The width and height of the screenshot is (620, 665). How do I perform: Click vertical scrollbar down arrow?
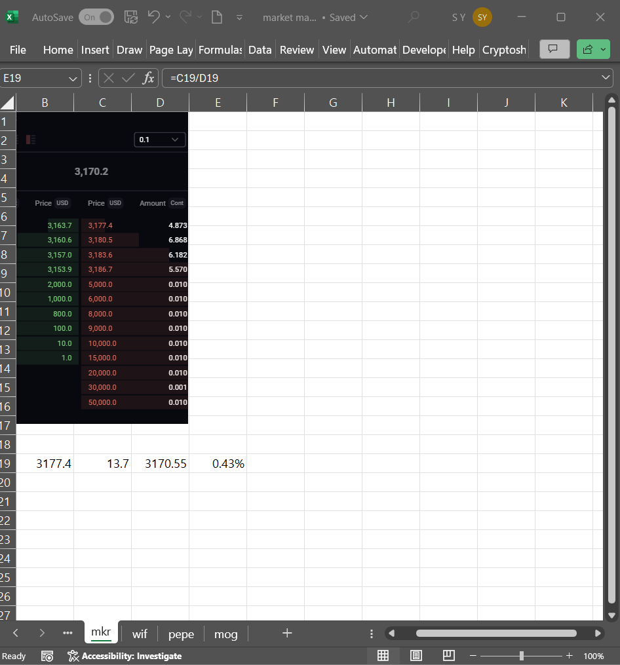pyautogui.click(x=611, y=615)
